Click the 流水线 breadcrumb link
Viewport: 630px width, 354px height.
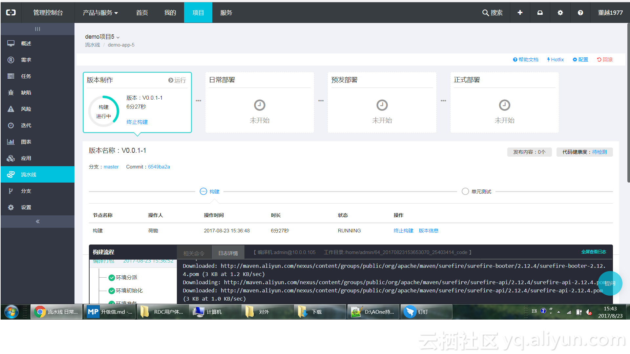[93, 45]
